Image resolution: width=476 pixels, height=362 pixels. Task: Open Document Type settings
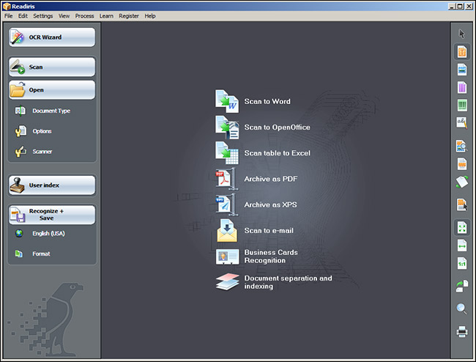point(51,111)
